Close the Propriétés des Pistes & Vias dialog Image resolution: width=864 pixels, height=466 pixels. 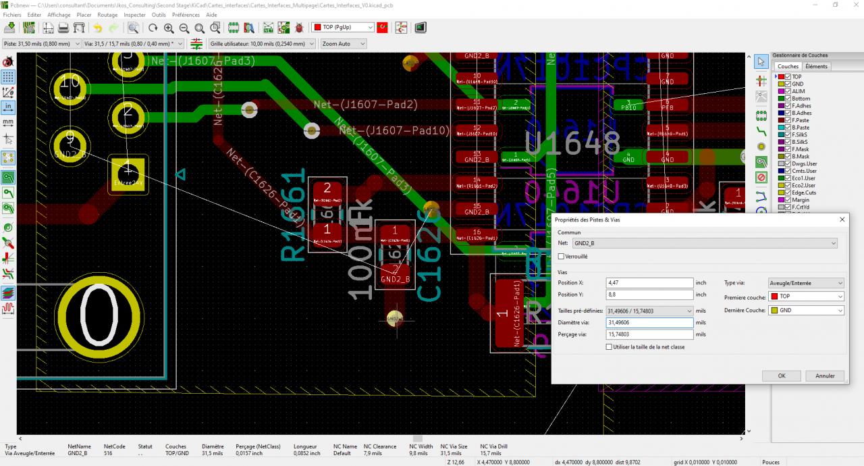coord(842,219)
